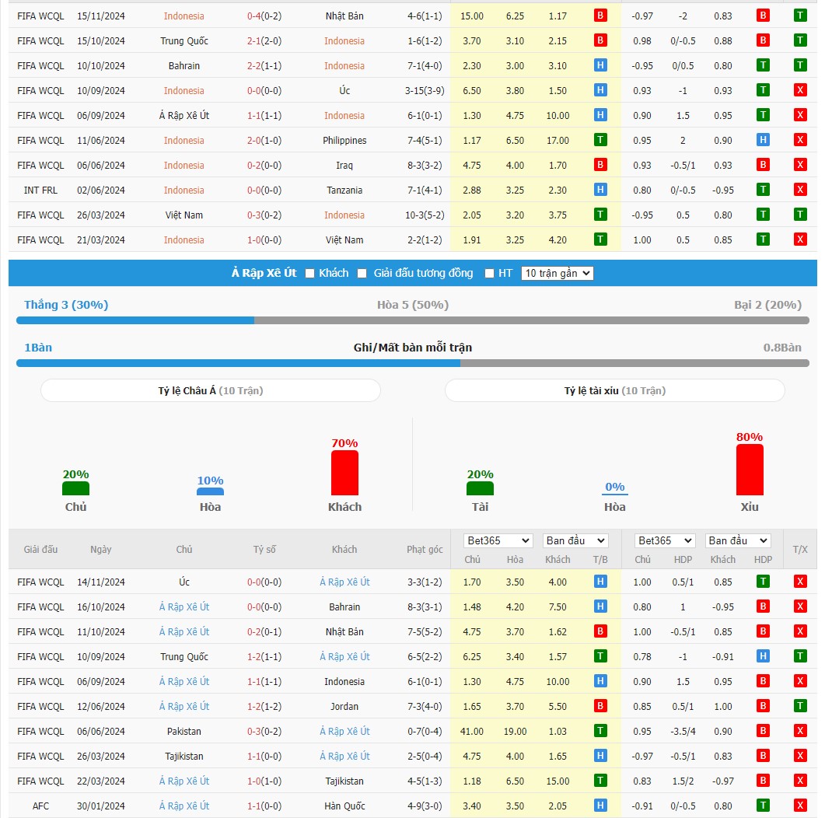The image size is (825, 818).
Task: Click H result icon for Úc 14/11/2024 row
Action: click(x=600, y=582)
